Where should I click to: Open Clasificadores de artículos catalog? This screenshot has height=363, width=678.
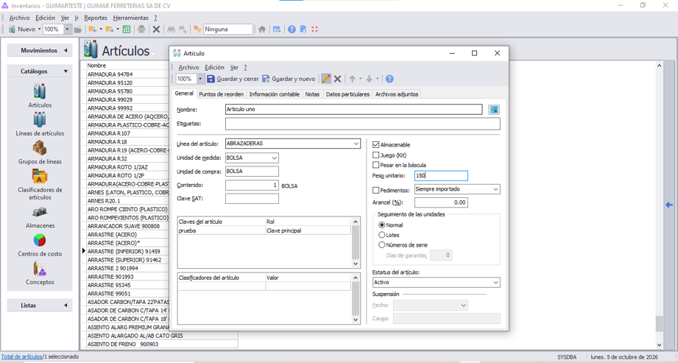point(39,176)
